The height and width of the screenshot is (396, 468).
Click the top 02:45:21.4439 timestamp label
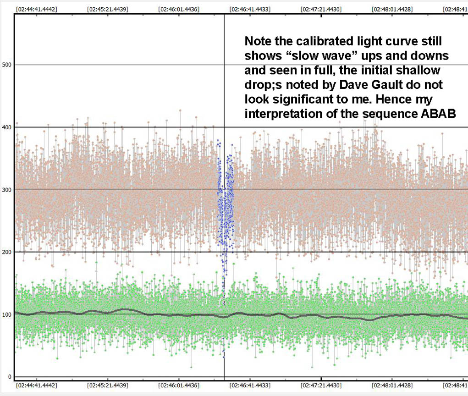pos(107,9)
